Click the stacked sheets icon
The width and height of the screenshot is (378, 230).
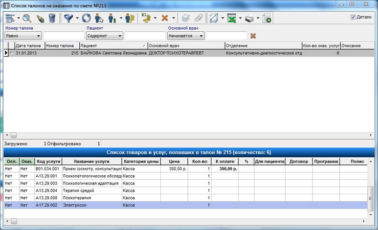(x=185, y=18)
